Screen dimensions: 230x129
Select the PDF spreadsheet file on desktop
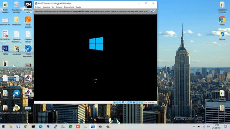[x=5, y=35]
